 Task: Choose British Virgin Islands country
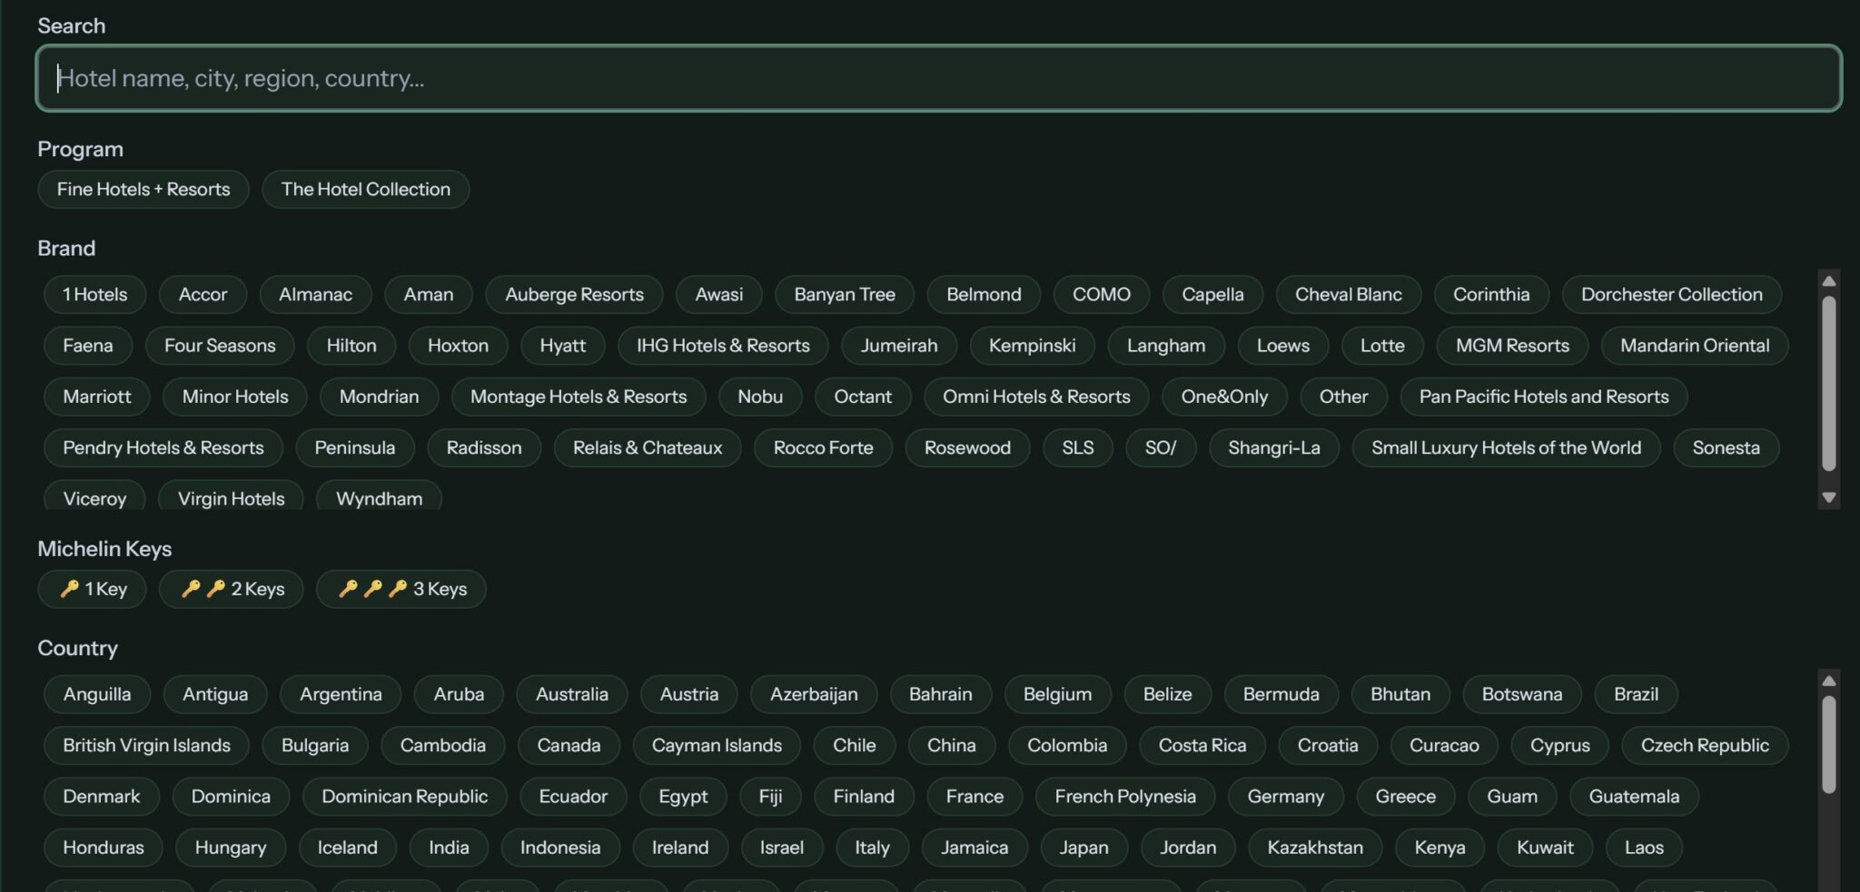coord(146,745)
